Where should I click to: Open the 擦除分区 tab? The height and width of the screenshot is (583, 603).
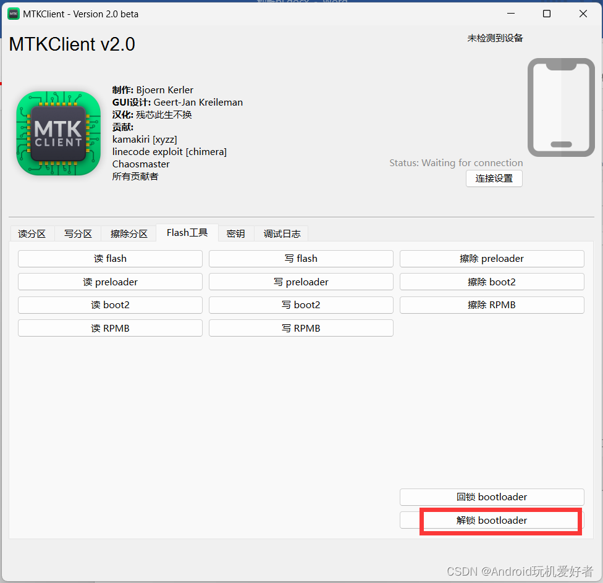tap(129, 233)
